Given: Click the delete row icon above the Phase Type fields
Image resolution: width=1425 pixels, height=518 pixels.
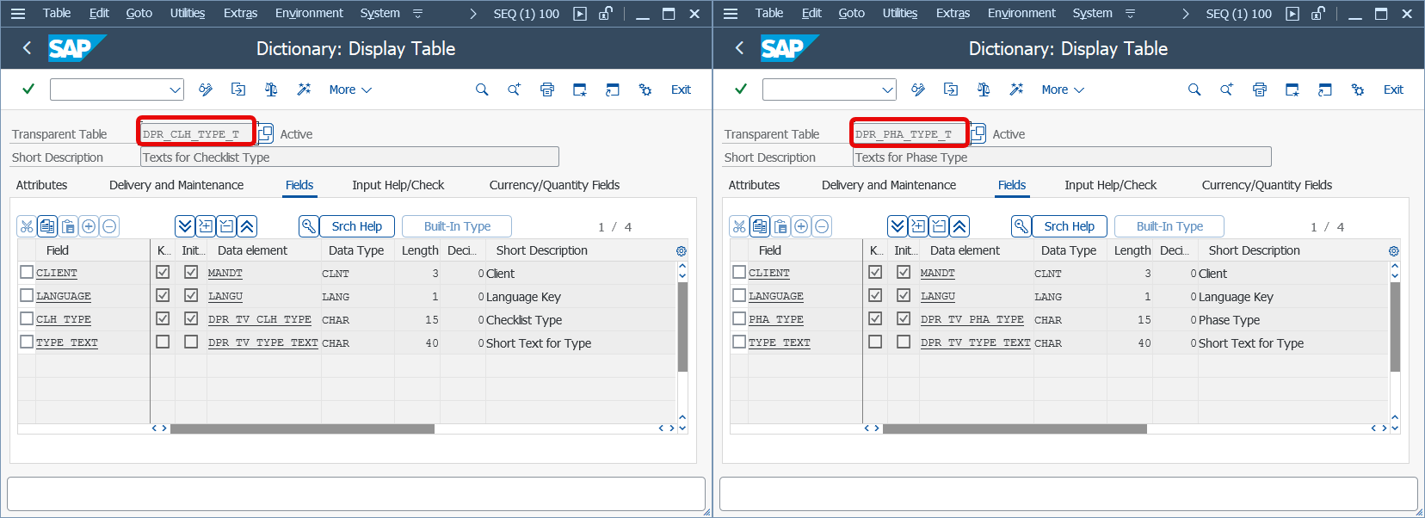Looking at the screenshot, I should [822, 226].
